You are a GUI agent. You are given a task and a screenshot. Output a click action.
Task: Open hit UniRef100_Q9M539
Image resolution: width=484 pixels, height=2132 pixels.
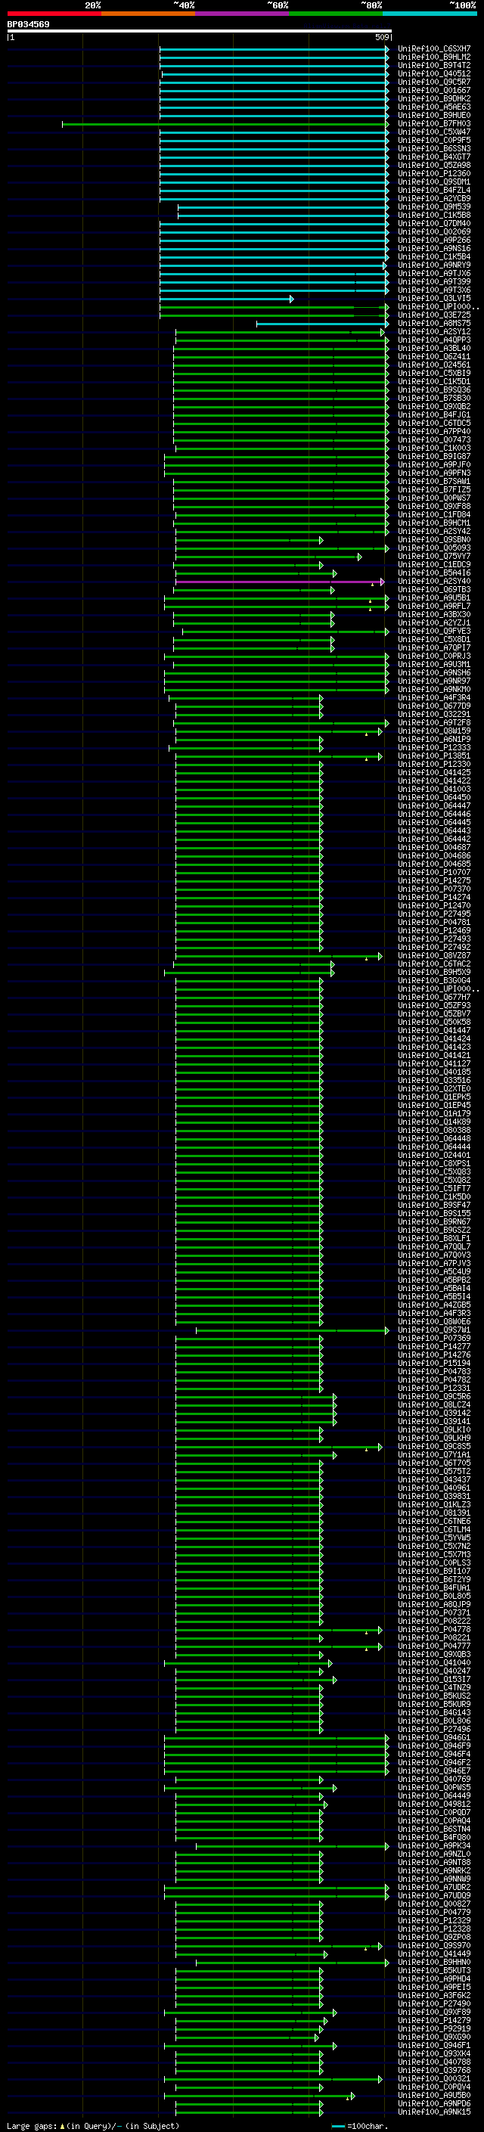coord(434,207)
